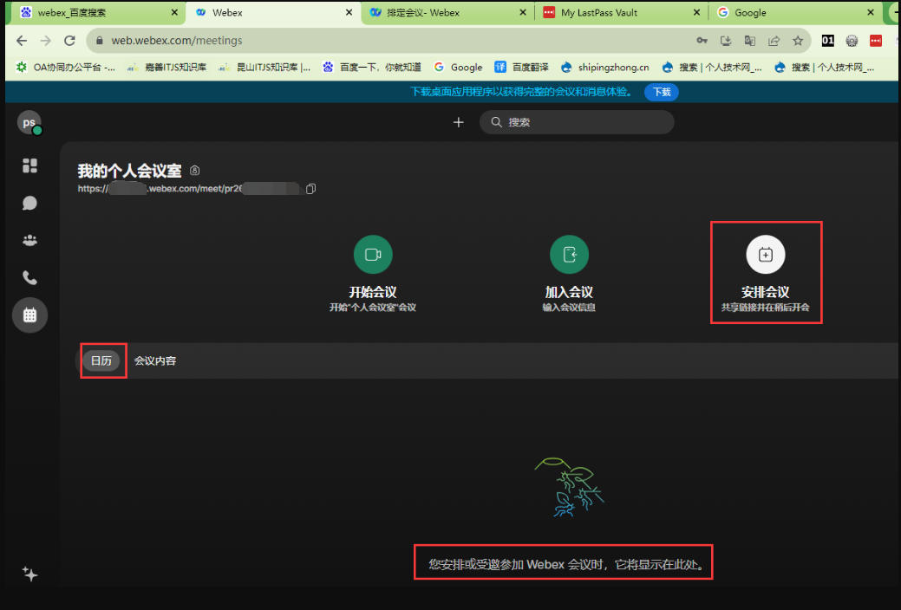This screenshot has height=610, width=901.
Task: Open the messaging chat bubble in sidebar
Action: (x=29, y=204)
